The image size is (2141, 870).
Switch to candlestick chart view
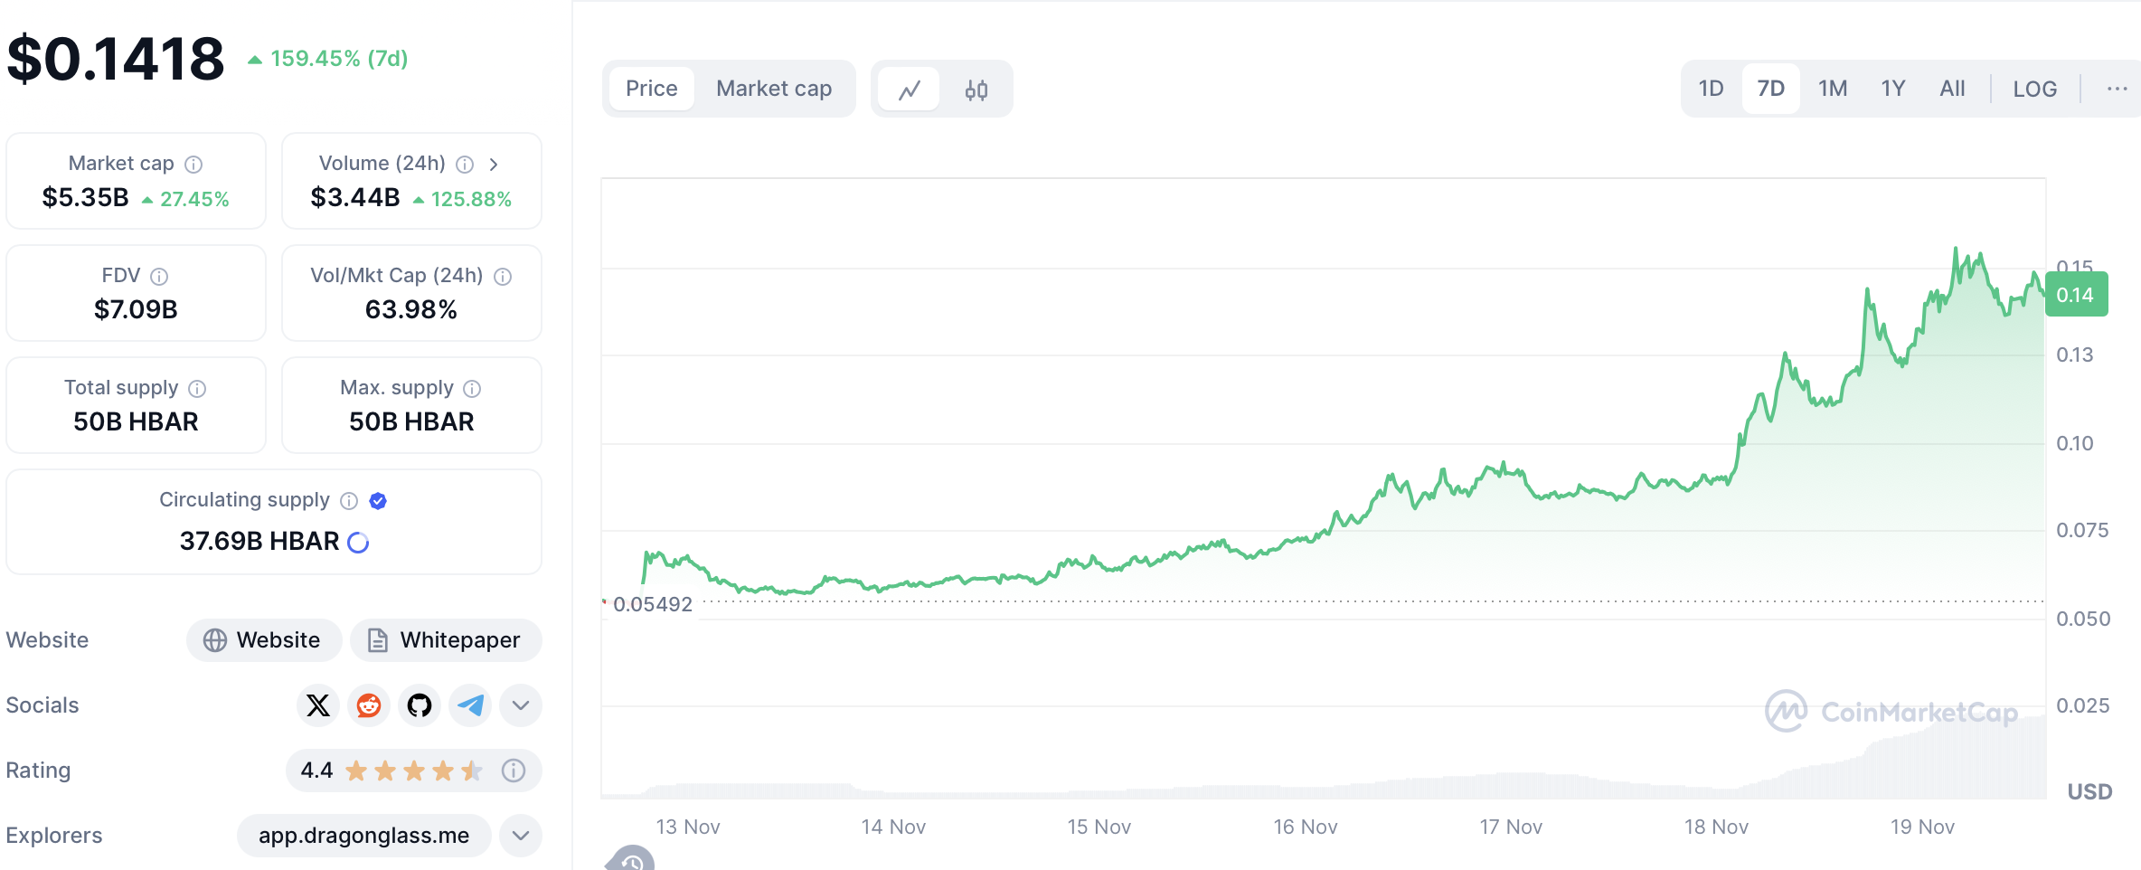pyautogui.click(x=976, y=90)
